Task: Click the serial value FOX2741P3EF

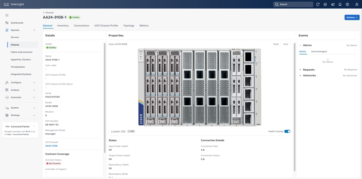Action: pos(53,97)
